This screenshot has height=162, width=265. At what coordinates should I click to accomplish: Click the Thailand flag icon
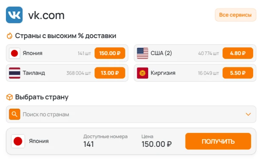pos(14,73)
